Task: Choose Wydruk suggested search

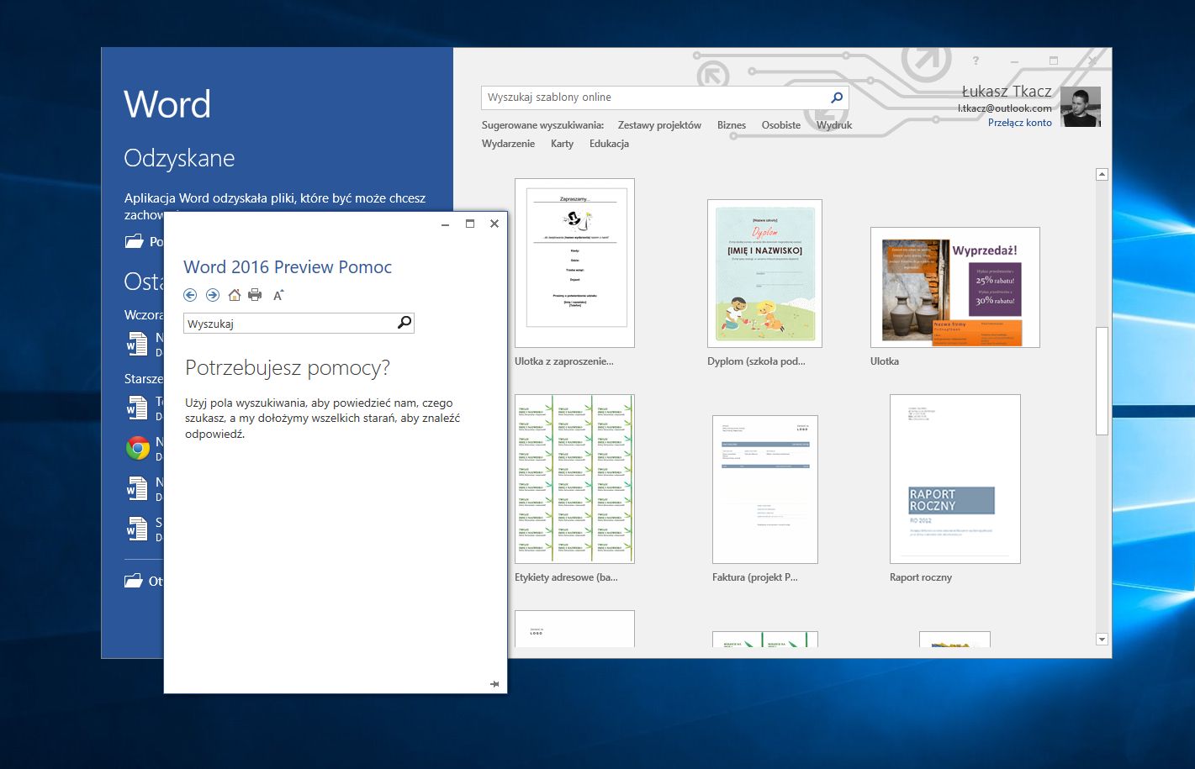Action: pyautogui.click(x=834, y=125)
